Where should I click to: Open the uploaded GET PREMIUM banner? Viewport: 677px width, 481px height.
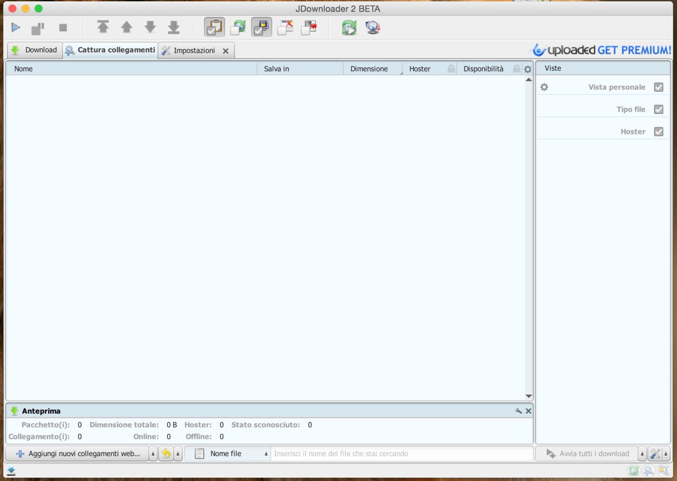coord(602,50)
